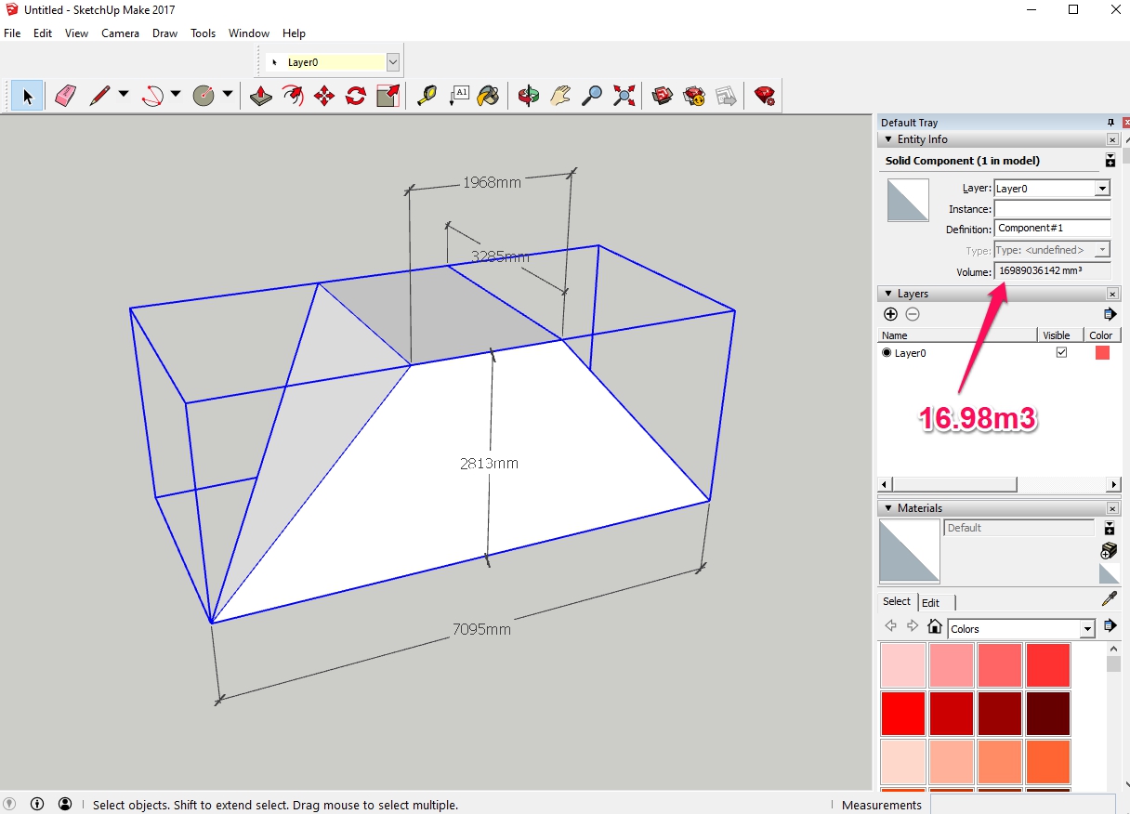
Task: Select the Eraser tool
Action: tap(65, 96)
